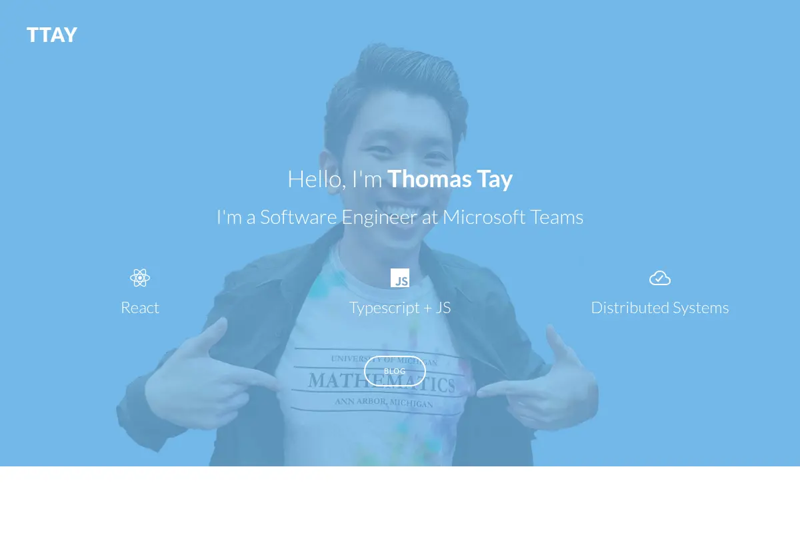
Task: Click the TTAY site logo
Action: 52,35
